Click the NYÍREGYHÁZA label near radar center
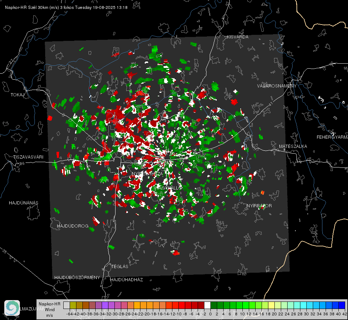The height and width of the screenshot is (320, 348). [x=147, y=174]
